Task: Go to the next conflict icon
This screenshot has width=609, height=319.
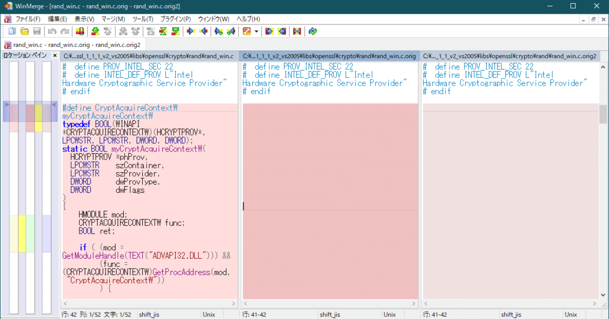Action: point(123,31)
